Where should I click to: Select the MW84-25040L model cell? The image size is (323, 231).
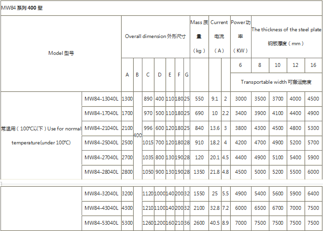point(101,142)
